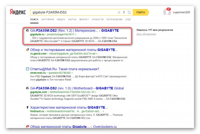Open advanced search settings sliders icon
Viewport: 200px width, 134px height.
(129, 12)
